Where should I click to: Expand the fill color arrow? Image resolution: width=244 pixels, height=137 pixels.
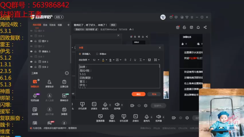pos(113,60)
